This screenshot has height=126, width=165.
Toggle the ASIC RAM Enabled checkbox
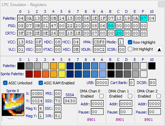(x=41, y=83)
